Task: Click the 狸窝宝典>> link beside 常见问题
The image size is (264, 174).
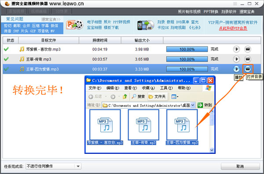Action: [x=51, y=19]
